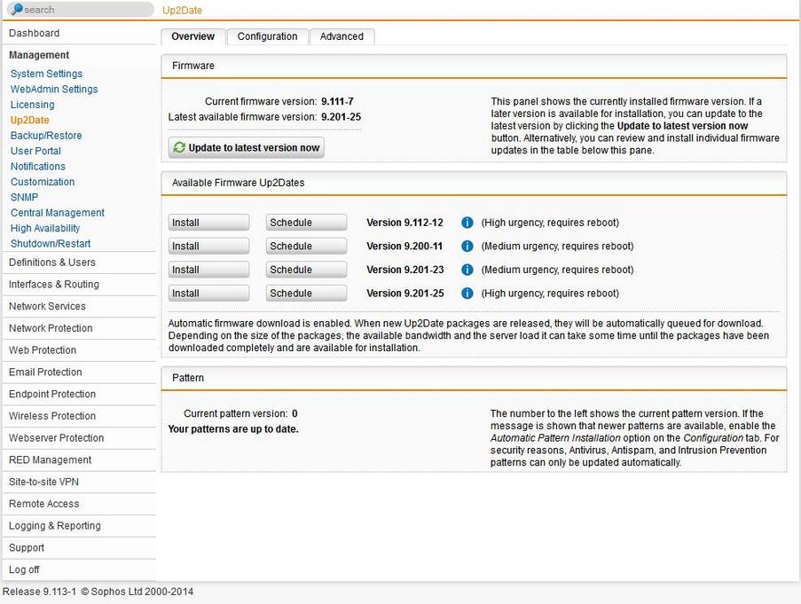Screen dimensions: 801x604
Task: Open the Advanced tab
Action: point(342,36)
